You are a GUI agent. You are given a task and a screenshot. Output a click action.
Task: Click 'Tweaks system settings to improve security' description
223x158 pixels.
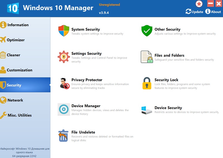coord(97,34)
